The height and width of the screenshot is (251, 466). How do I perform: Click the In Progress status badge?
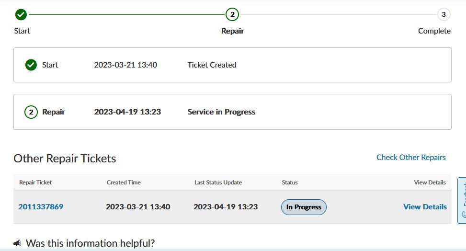(304, 207)
